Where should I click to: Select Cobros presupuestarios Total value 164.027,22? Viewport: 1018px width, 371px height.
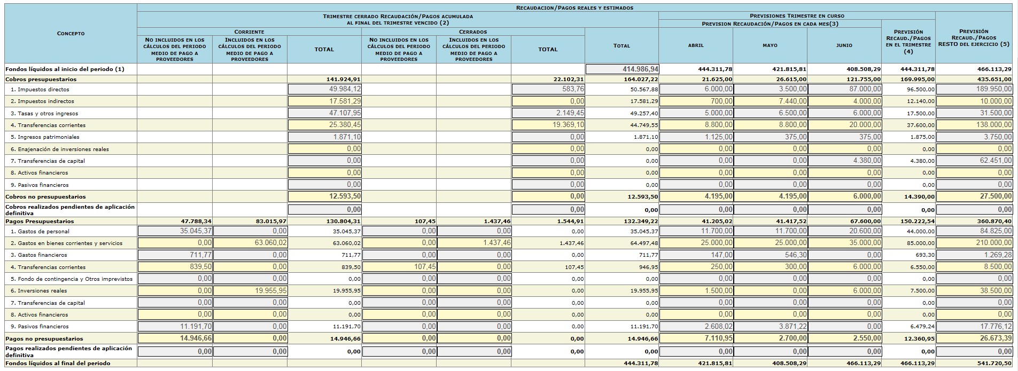tap(640, 79)
